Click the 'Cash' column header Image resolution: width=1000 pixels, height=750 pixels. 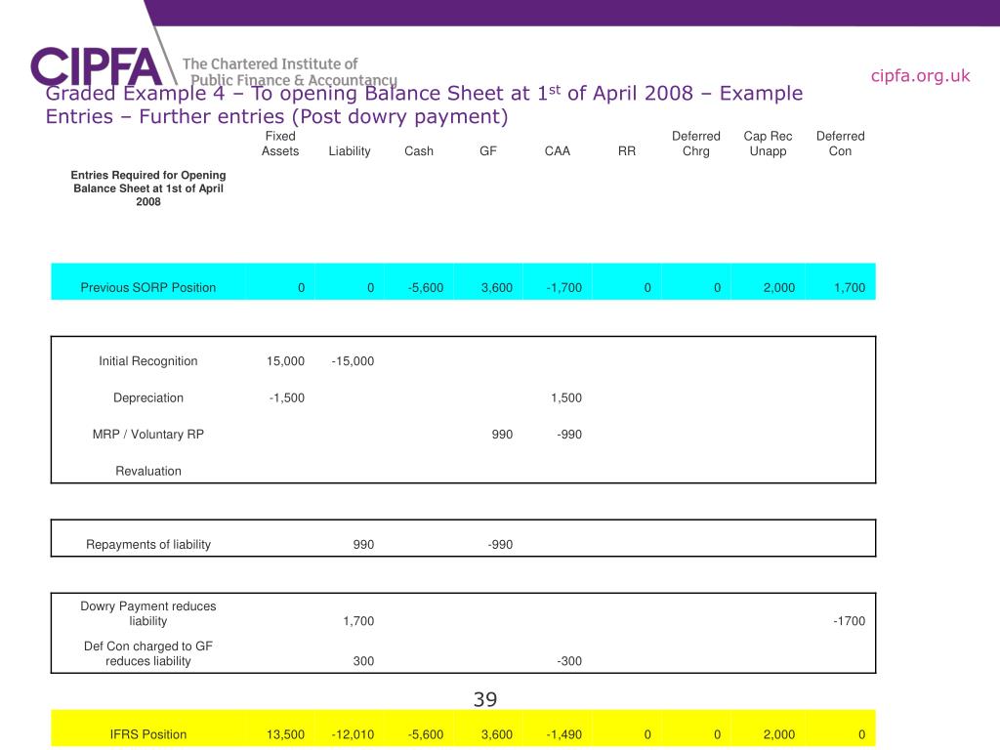419,151
